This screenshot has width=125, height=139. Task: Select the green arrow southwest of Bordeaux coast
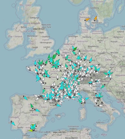pyautogui.click(x=44, y=91)
